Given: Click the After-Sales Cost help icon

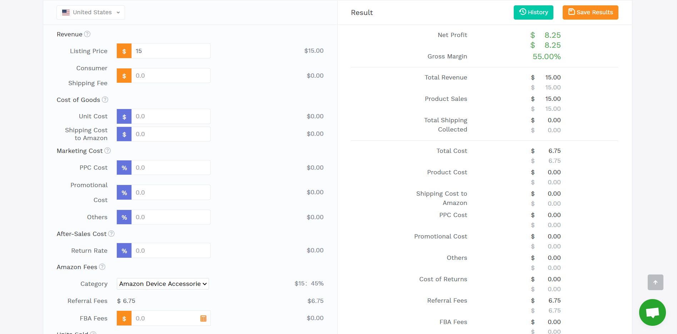Looking at the screenshot, I should 111,234.
